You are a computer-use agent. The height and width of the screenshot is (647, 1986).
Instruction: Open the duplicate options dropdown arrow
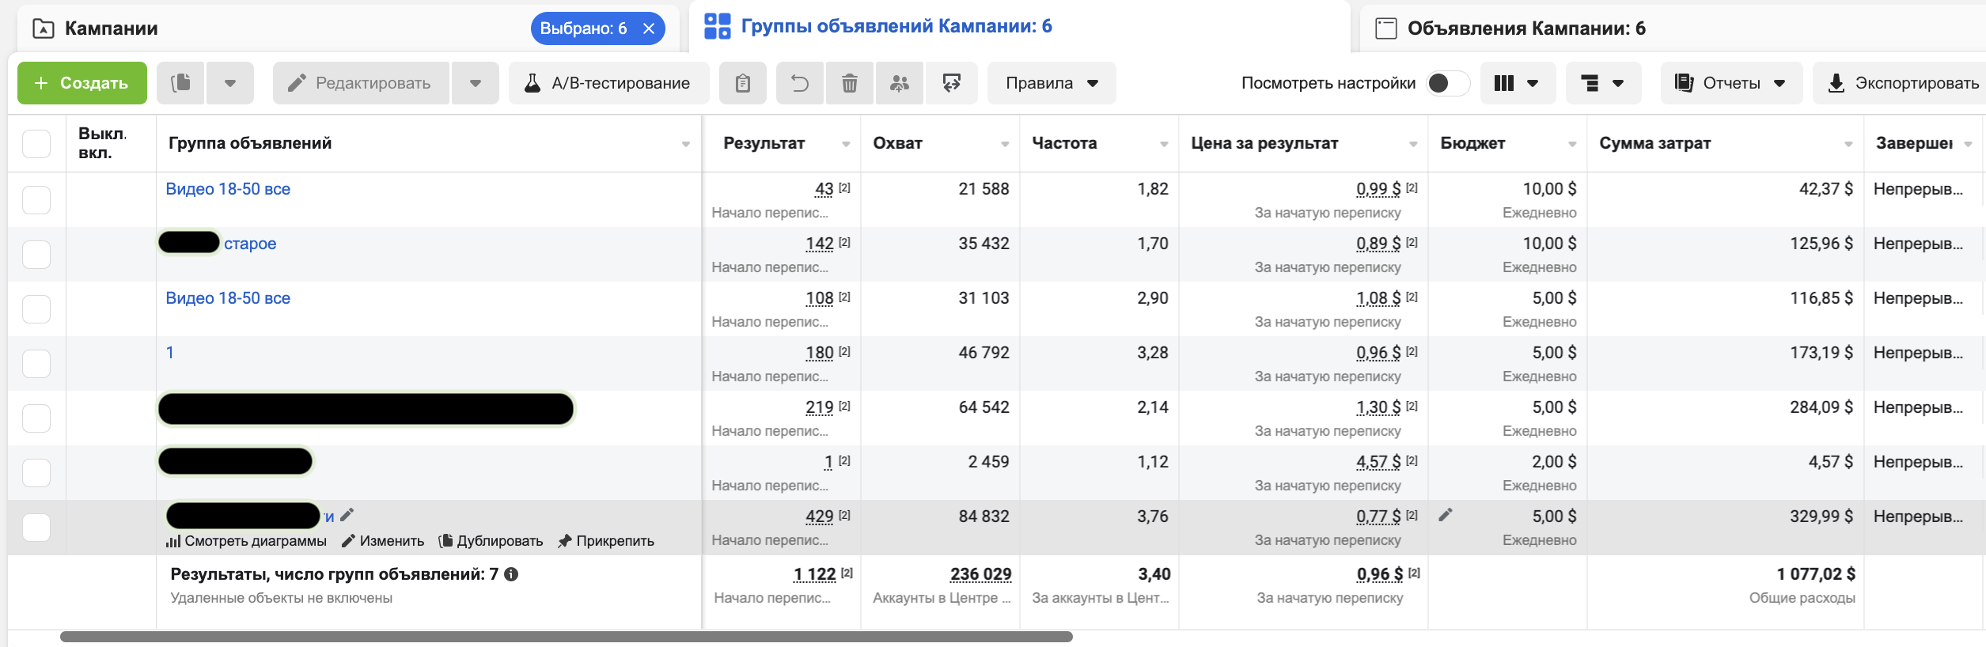pyautogui.click(x=230, y=83)
